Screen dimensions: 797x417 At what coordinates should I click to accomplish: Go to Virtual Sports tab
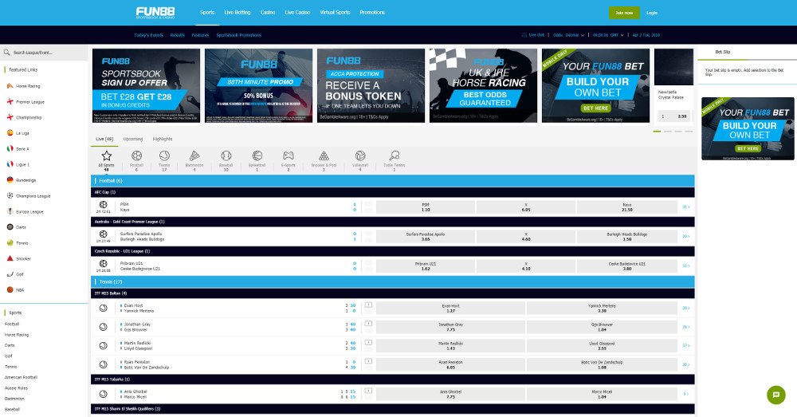[x=335, y=12]
